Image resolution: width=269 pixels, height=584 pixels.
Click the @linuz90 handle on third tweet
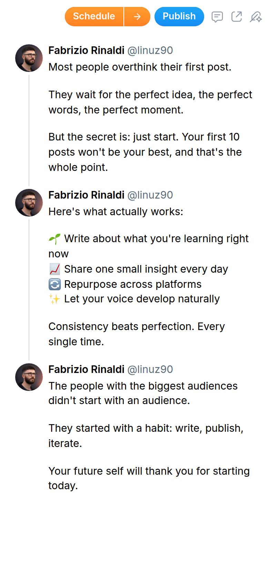(x=150, y=369)
